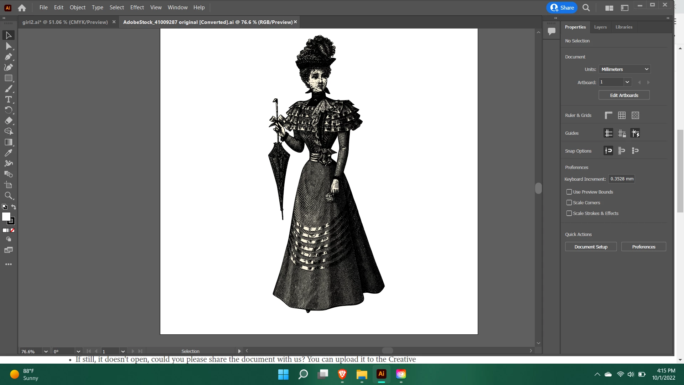Select the Zoom tool

coord(9,196)
